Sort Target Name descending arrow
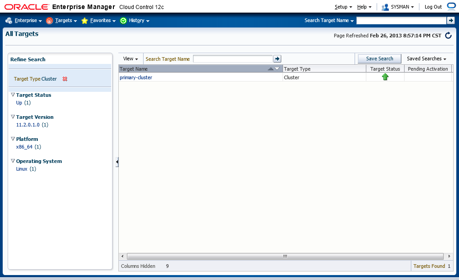This screenshot has height=280, width=459. pos(277,69)
